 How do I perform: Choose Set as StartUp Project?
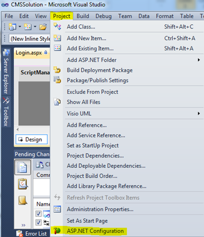[x=127, y=146]
